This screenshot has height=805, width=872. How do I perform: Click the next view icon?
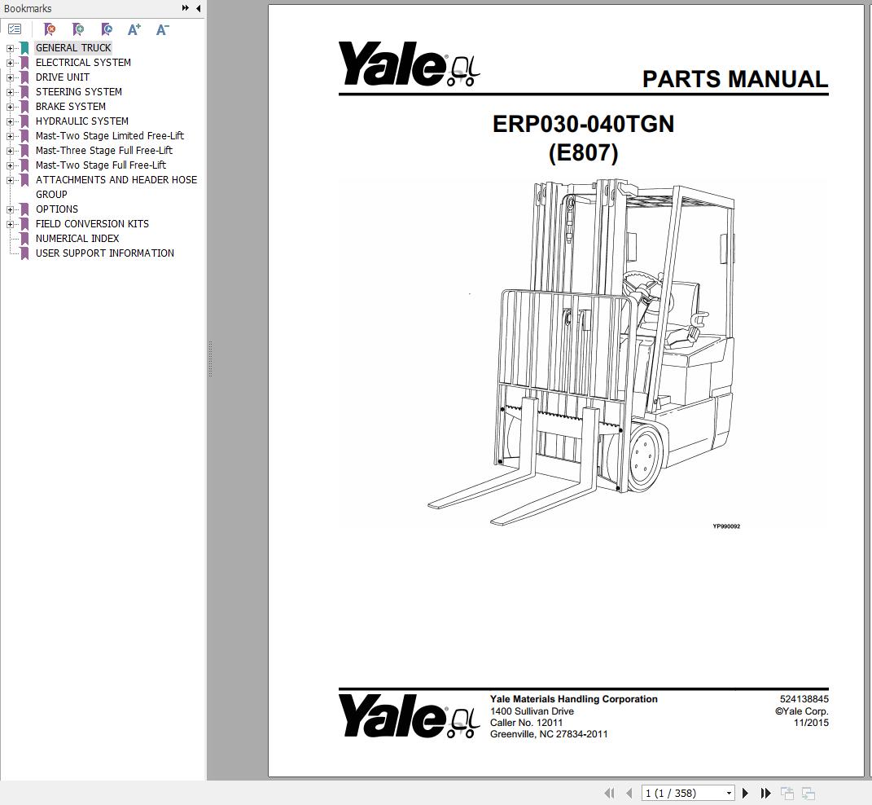click(x=808, y=792)
